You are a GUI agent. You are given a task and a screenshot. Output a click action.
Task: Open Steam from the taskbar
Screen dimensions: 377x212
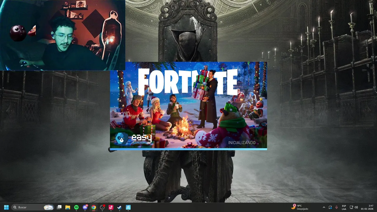click(x=119, y=207)
